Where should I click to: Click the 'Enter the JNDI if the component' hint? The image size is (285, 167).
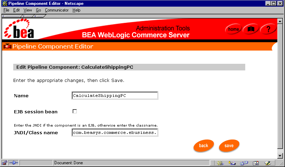pyautogui.click(x=86, y=126)
